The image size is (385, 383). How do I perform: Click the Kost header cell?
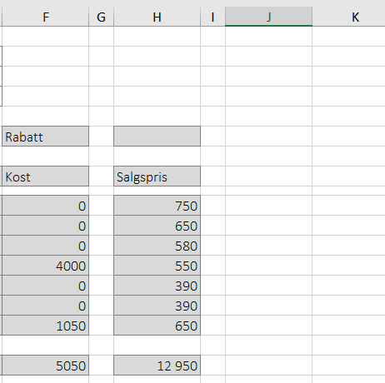tap(46, 177)
